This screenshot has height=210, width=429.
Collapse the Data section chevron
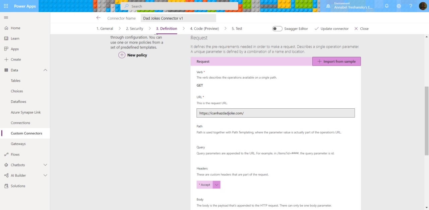pyautogui.click(x=45, y=70)
